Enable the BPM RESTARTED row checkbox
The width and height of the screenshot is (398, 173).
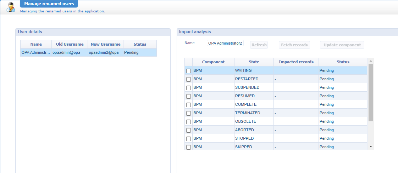(x=189, y=79)
